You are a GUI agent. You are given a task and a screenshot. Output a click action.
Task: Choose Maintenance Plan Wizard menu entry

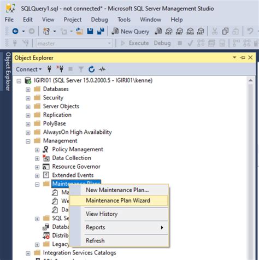pos(119,200)
